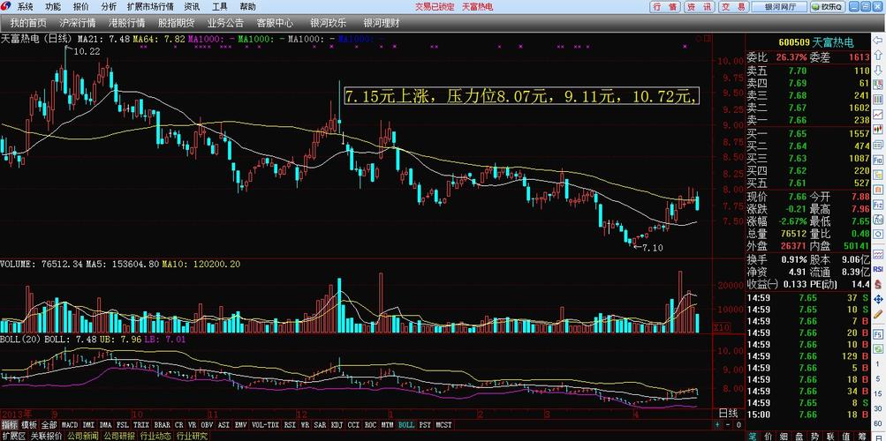The height and width of the screenshot is (441, 886).
Task: Select the pencil drawing tool icon
Action: (878, 313)
